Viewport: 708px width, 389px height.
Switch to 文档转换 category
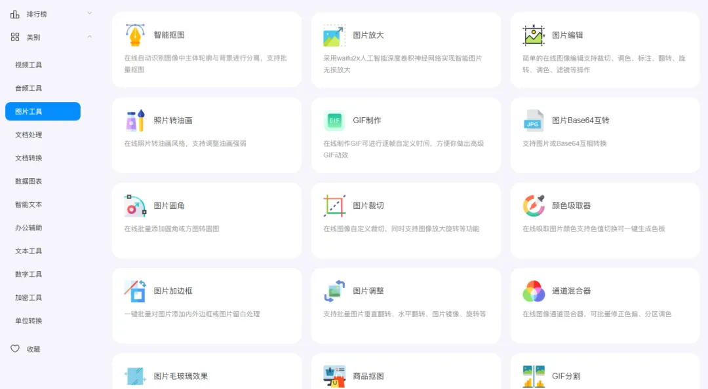28,158
